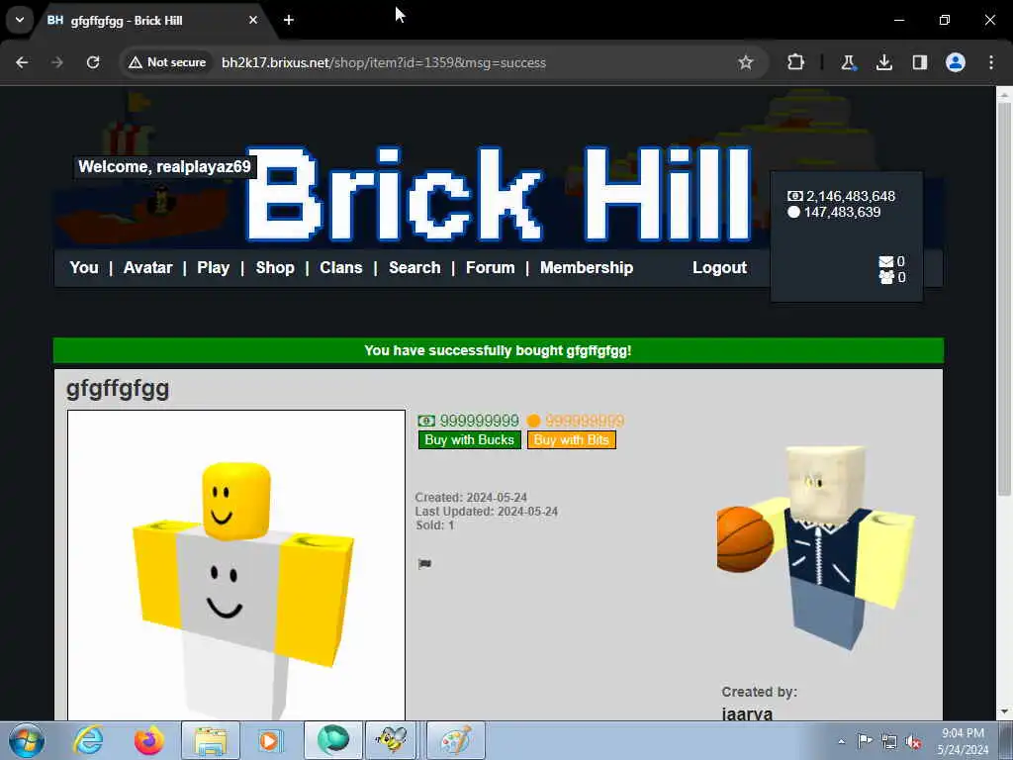Click the bee application taskbar icon
The width and height of the screenshot is (1013, 760).
click(391, 740)
